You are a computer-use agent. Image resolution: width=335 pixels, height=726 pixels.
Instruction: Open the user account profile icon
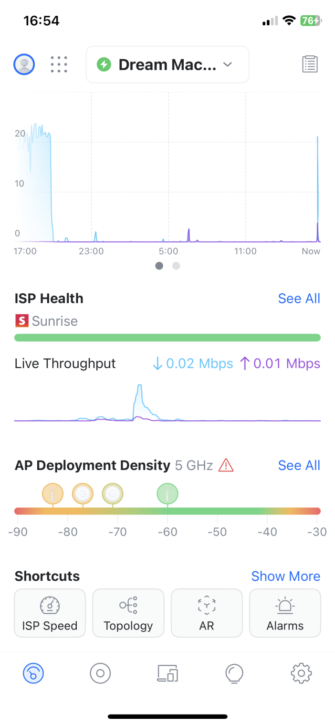(x=24, y=64)
